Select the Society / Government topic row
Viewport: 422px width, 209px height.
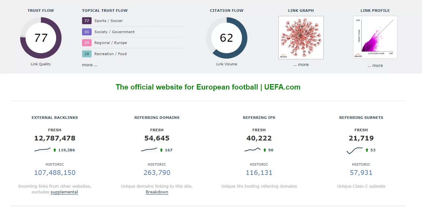[114, 32]
